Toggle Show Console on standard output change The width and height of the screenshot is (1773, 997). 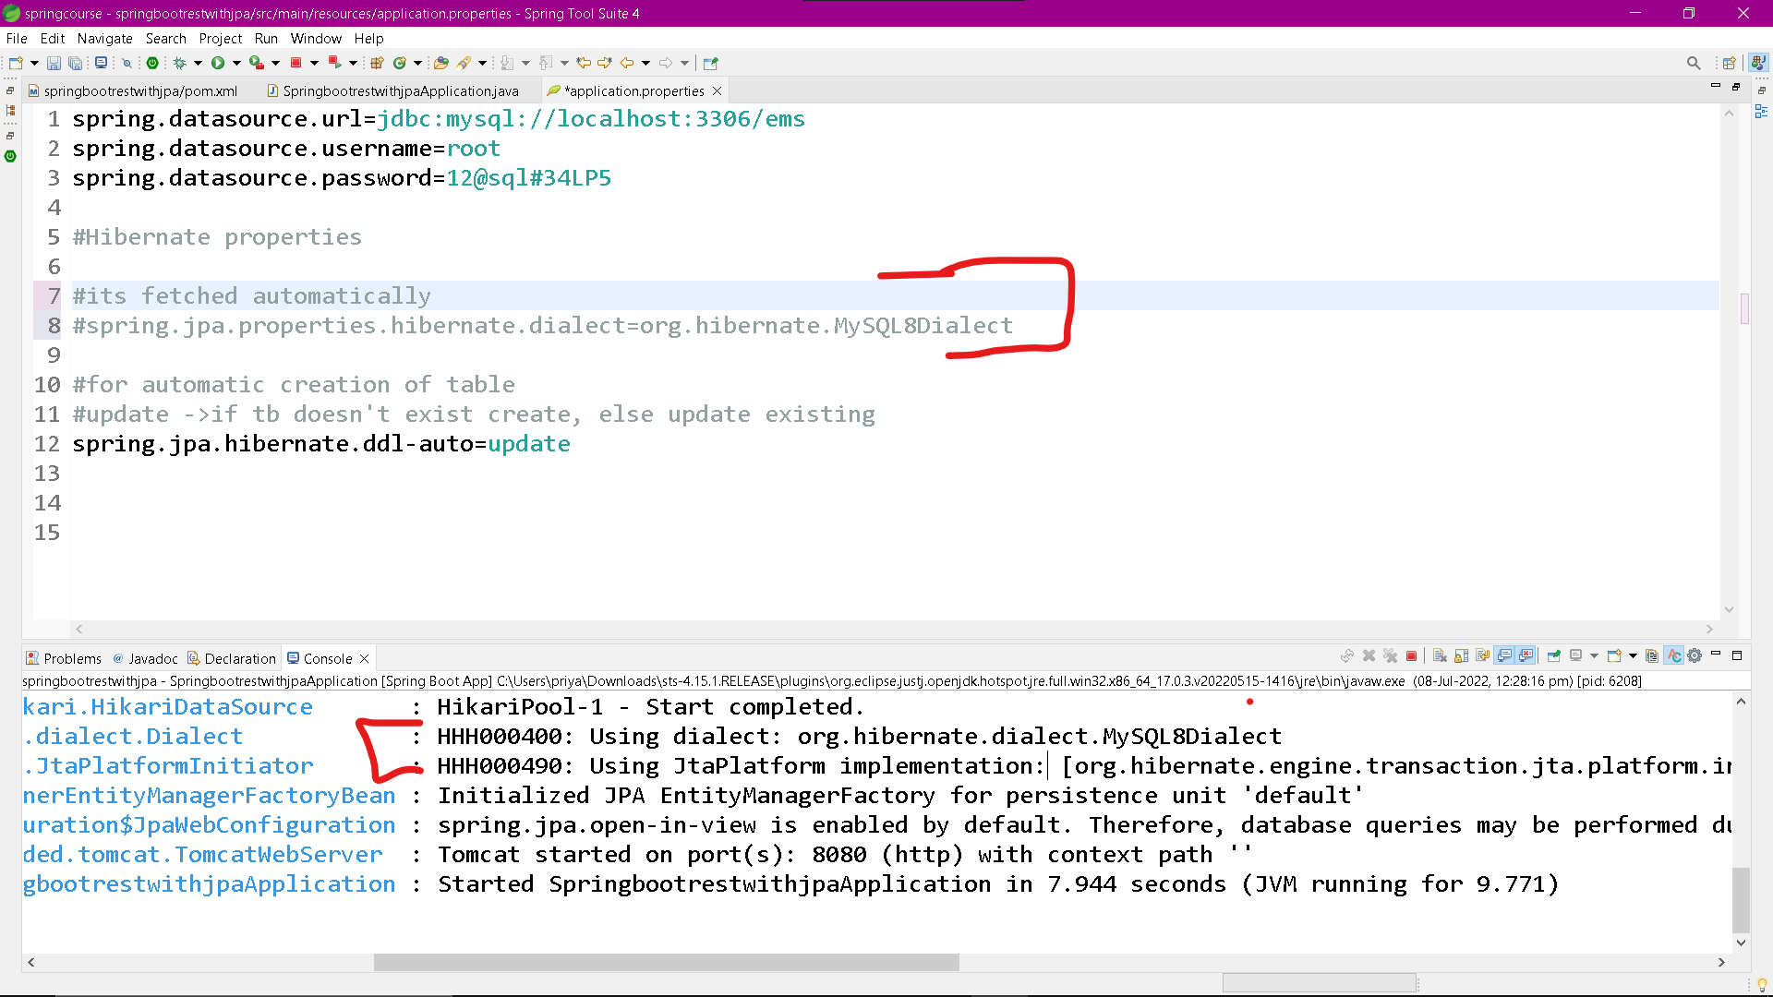coord(1504,655)
